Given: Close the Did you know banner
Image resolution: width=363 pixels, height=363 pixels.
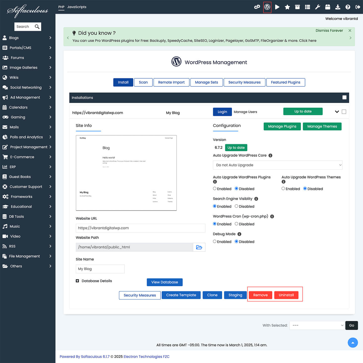Looking at the screenshot, I should 350,30.
